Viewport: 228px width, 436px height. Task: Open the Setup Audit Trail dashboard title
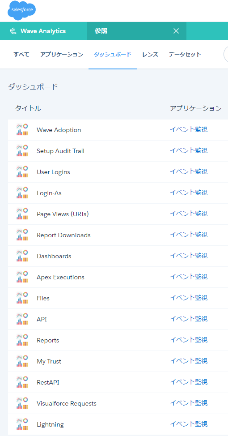click(x=60, y=151)
